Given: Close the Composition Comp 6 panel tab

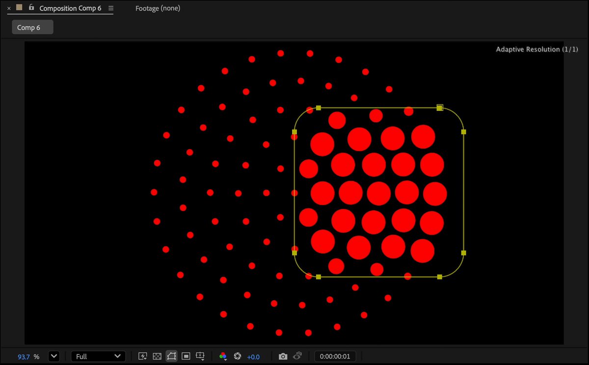Looking at the screenshot, I should tap(9, 8).
